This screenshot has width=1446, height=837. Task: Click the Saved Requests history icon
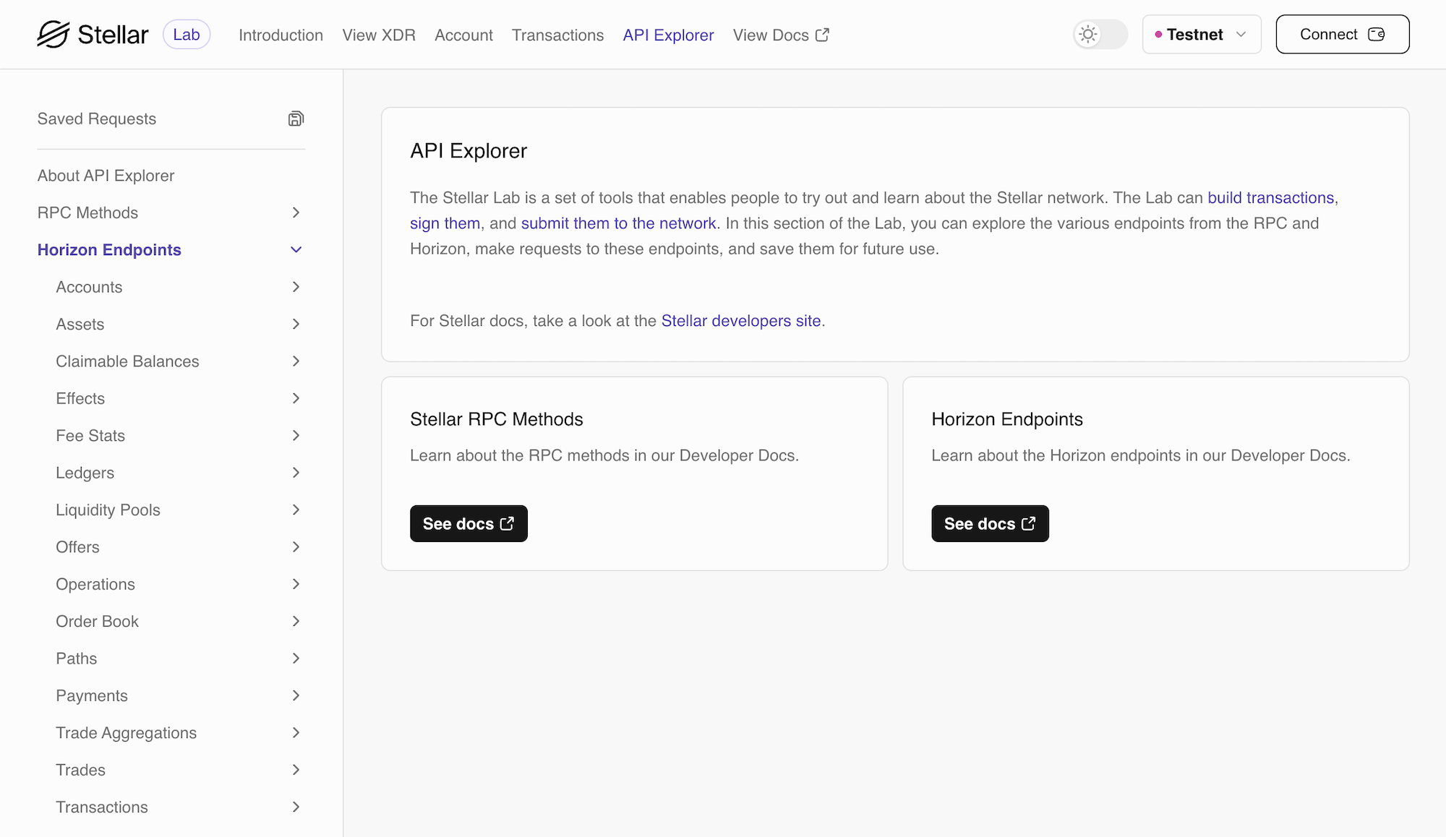coord(296,119)
